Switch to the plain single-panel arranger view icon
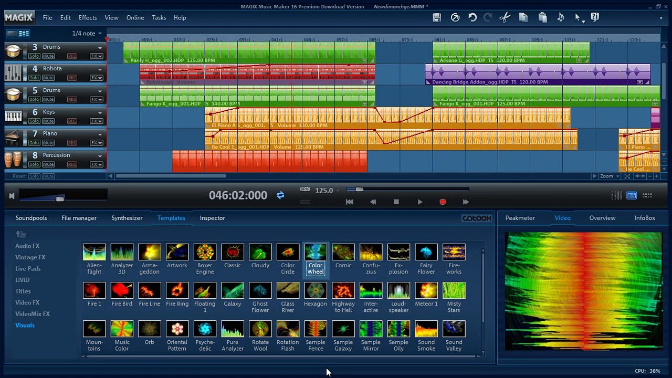The image size is (672, 378). pos(12,34)
